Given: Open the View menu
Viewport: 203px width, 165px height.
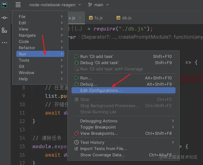Looking at the screenshot, I should (x=40, y=29).
